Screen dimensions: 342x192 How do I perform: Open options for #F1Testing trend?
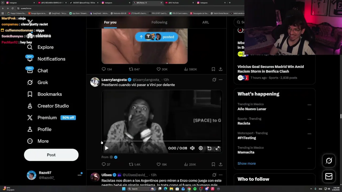[309, 134]
